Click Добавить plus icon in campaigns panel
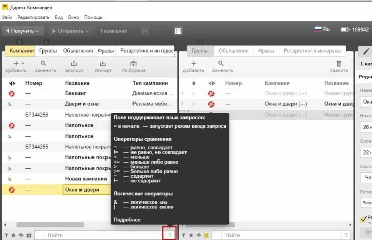 pyautogui.click(x=16, y=64)
